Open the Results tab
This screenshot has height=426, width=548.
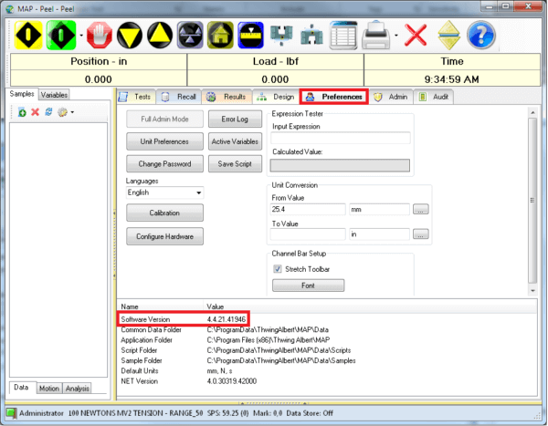(x=227, y=97)
